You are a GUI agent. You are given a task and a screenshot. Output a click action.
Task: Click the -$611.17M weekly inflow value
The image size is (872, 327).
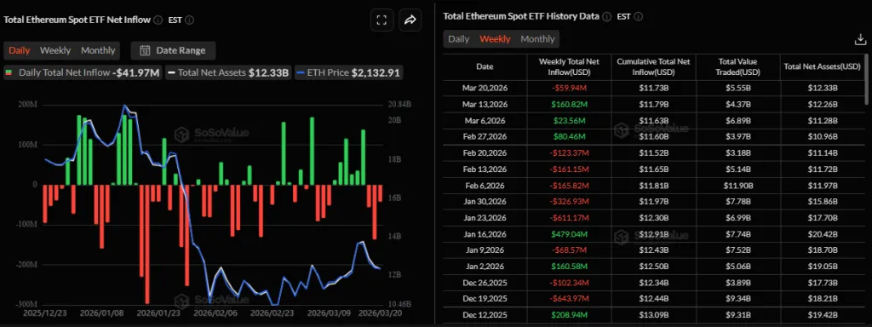568,217
